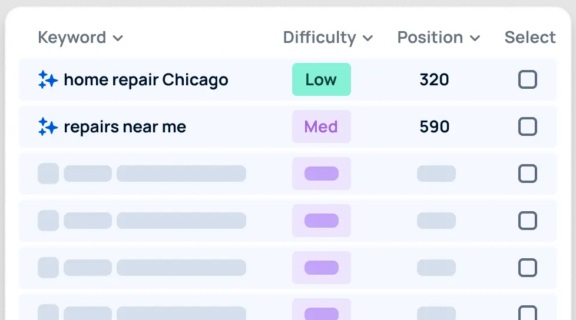Screen dimensions: 576x320
Task: Click sparkle icon beside repairs near me
Action: [x=48, y=126]
